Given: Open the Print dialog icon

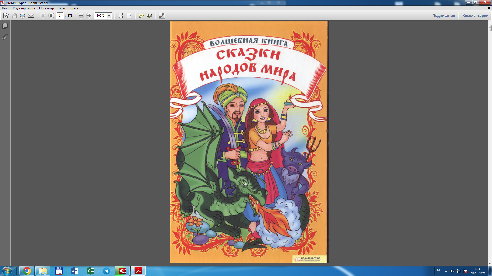Looking at the screenshot, I should pyautogui.click(x=23, y=16).
